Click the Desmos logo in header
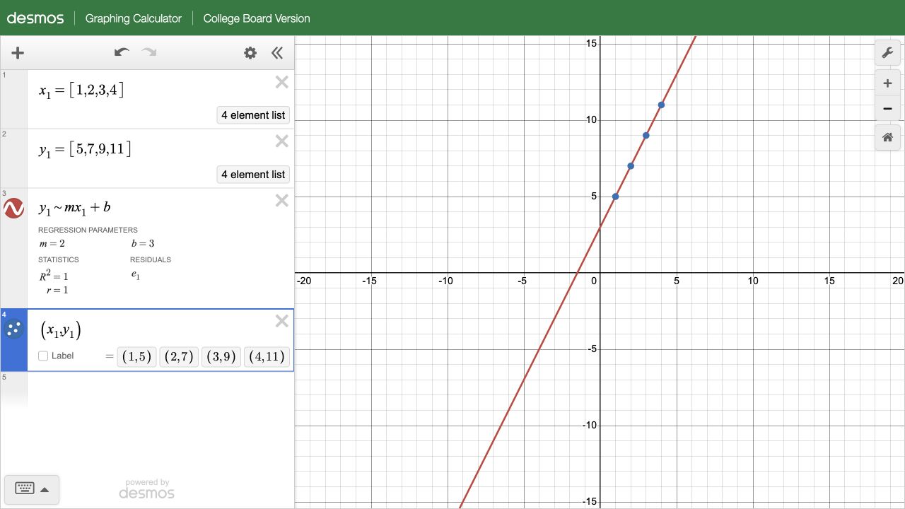 [x=35, y=18]
